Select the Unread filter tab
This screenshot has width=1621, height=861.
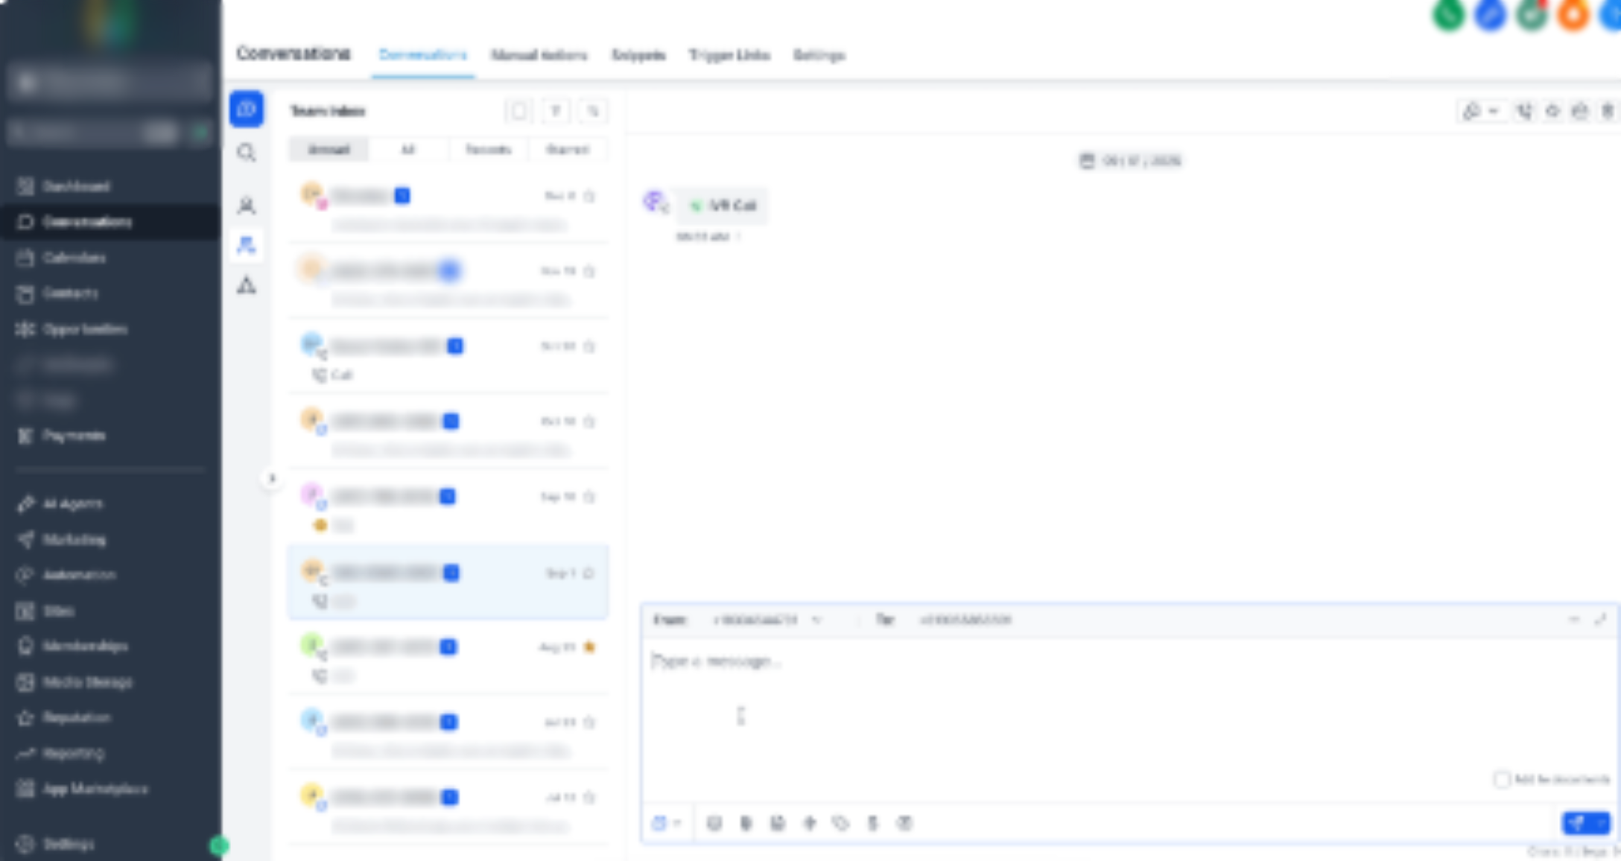(329, 150)
